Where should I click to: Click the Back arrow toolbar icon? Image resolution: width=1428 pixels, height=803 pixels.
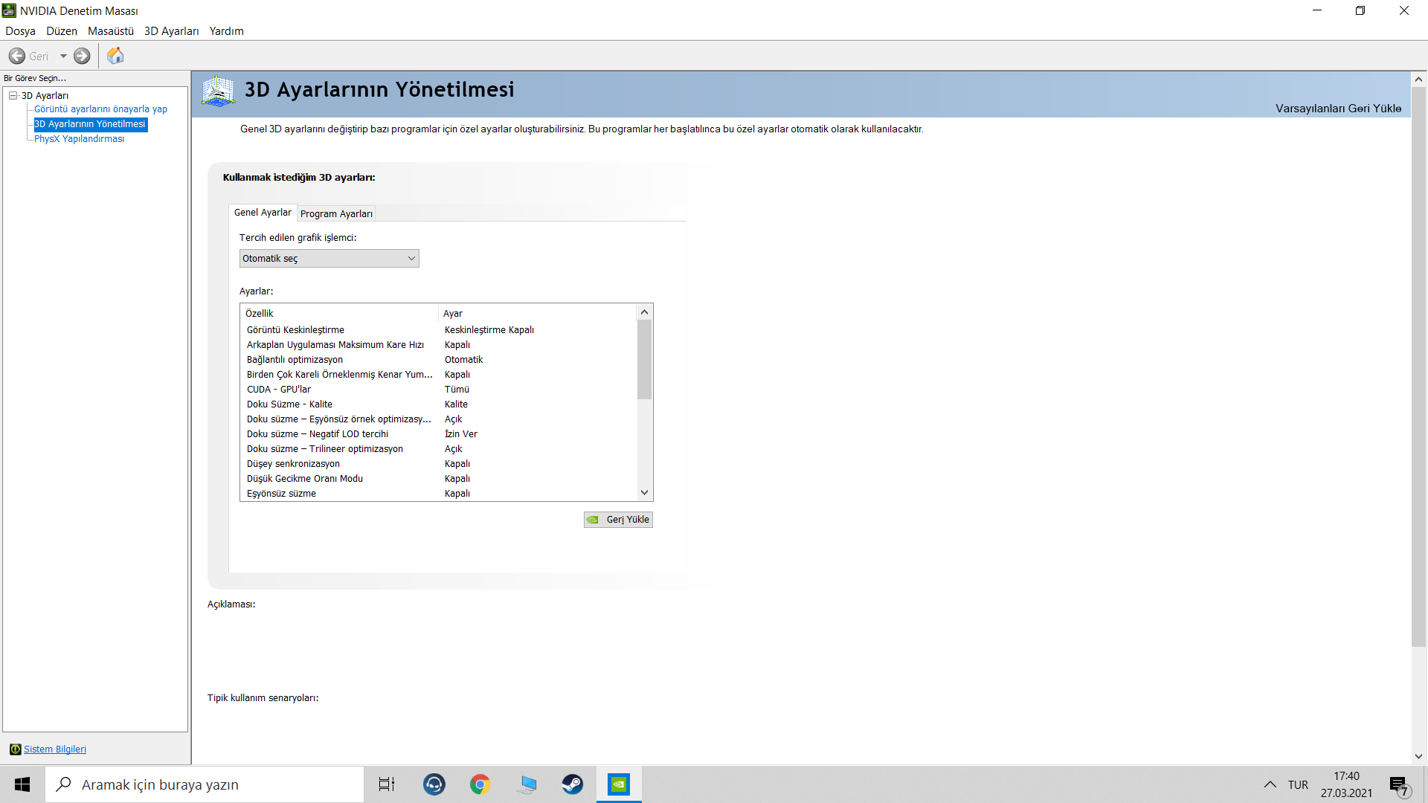coord(17,56)
